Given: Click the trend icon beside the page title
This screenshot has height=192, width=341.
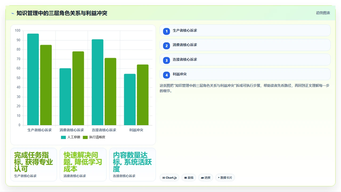Looking at the screenshot, I should pyautogui.click(x=13, y=13).
